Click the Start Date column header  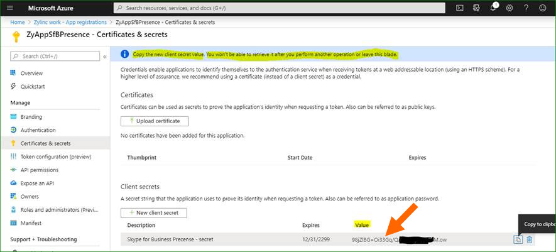click(x=300, y=157)
